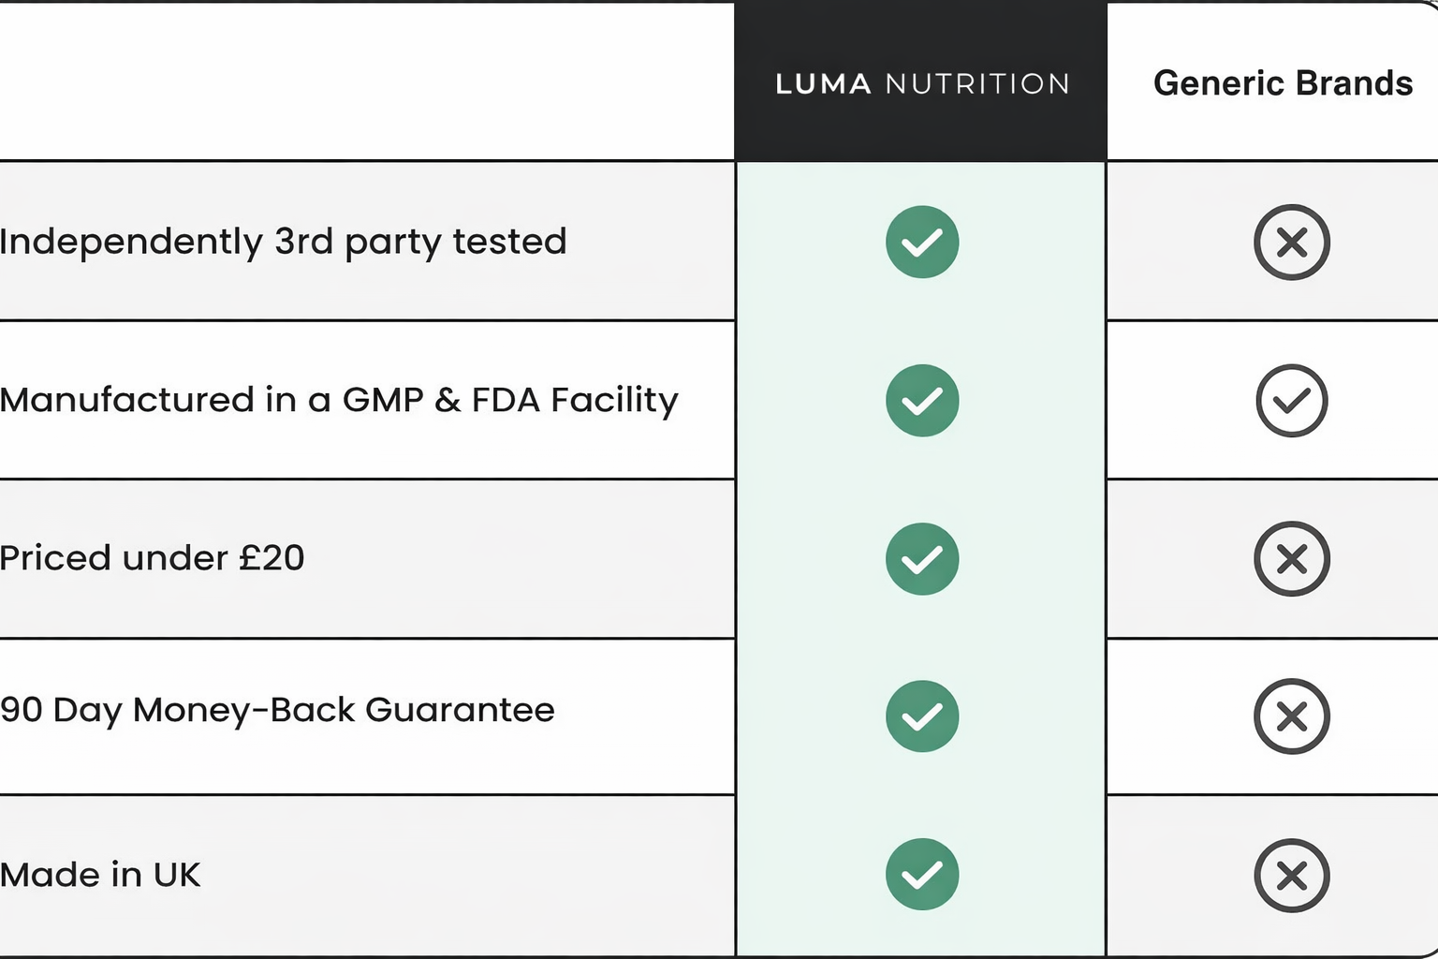1438x959 pixels.
Task: Click the 'Independently 3rd party tested' row label
Action: (283, 242)
